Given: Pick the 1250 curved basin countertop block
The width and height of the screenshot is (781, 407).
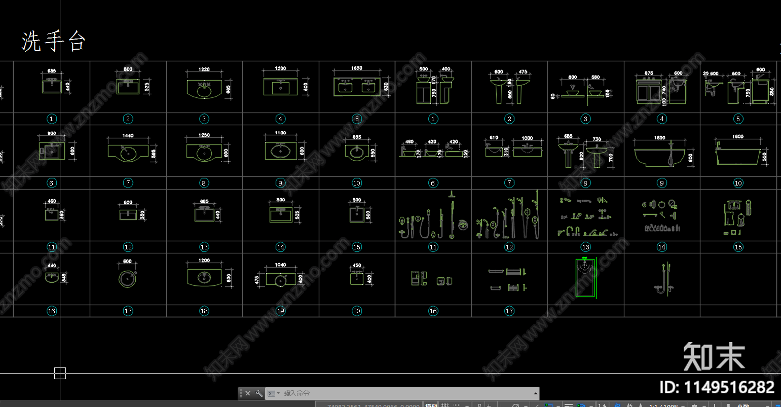Looking at the screenshot, I should [204, 153].
